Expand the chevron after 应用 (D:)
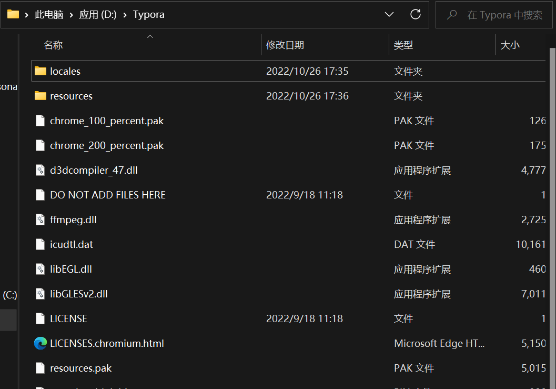556x389 pixels. tap(125, 15)
